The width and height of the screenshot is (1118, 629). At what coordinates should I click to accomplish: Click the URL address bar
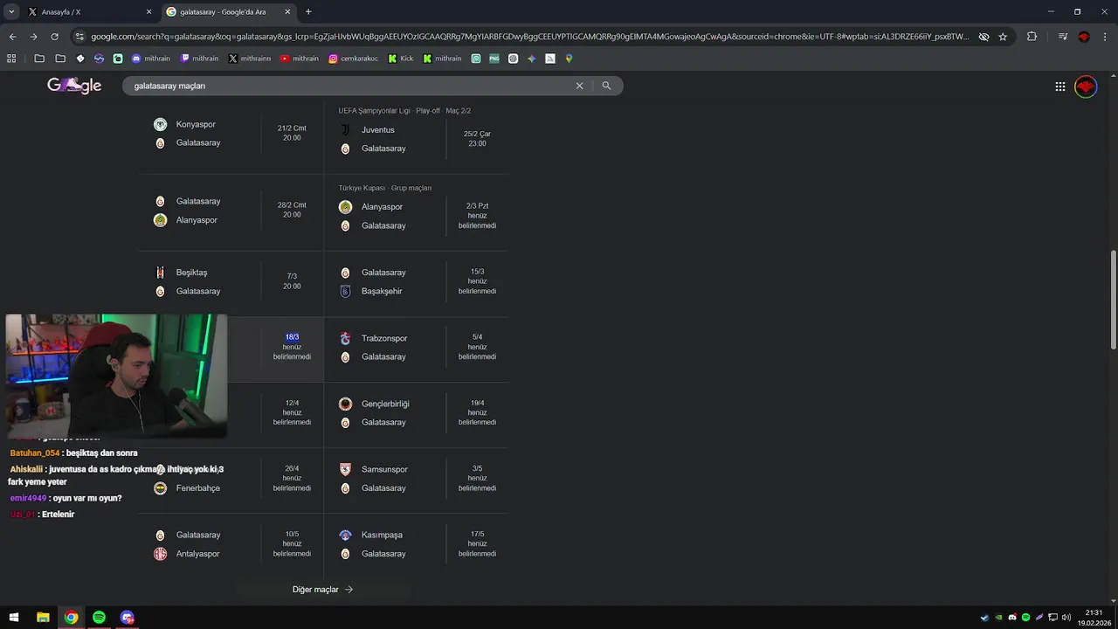529,37
